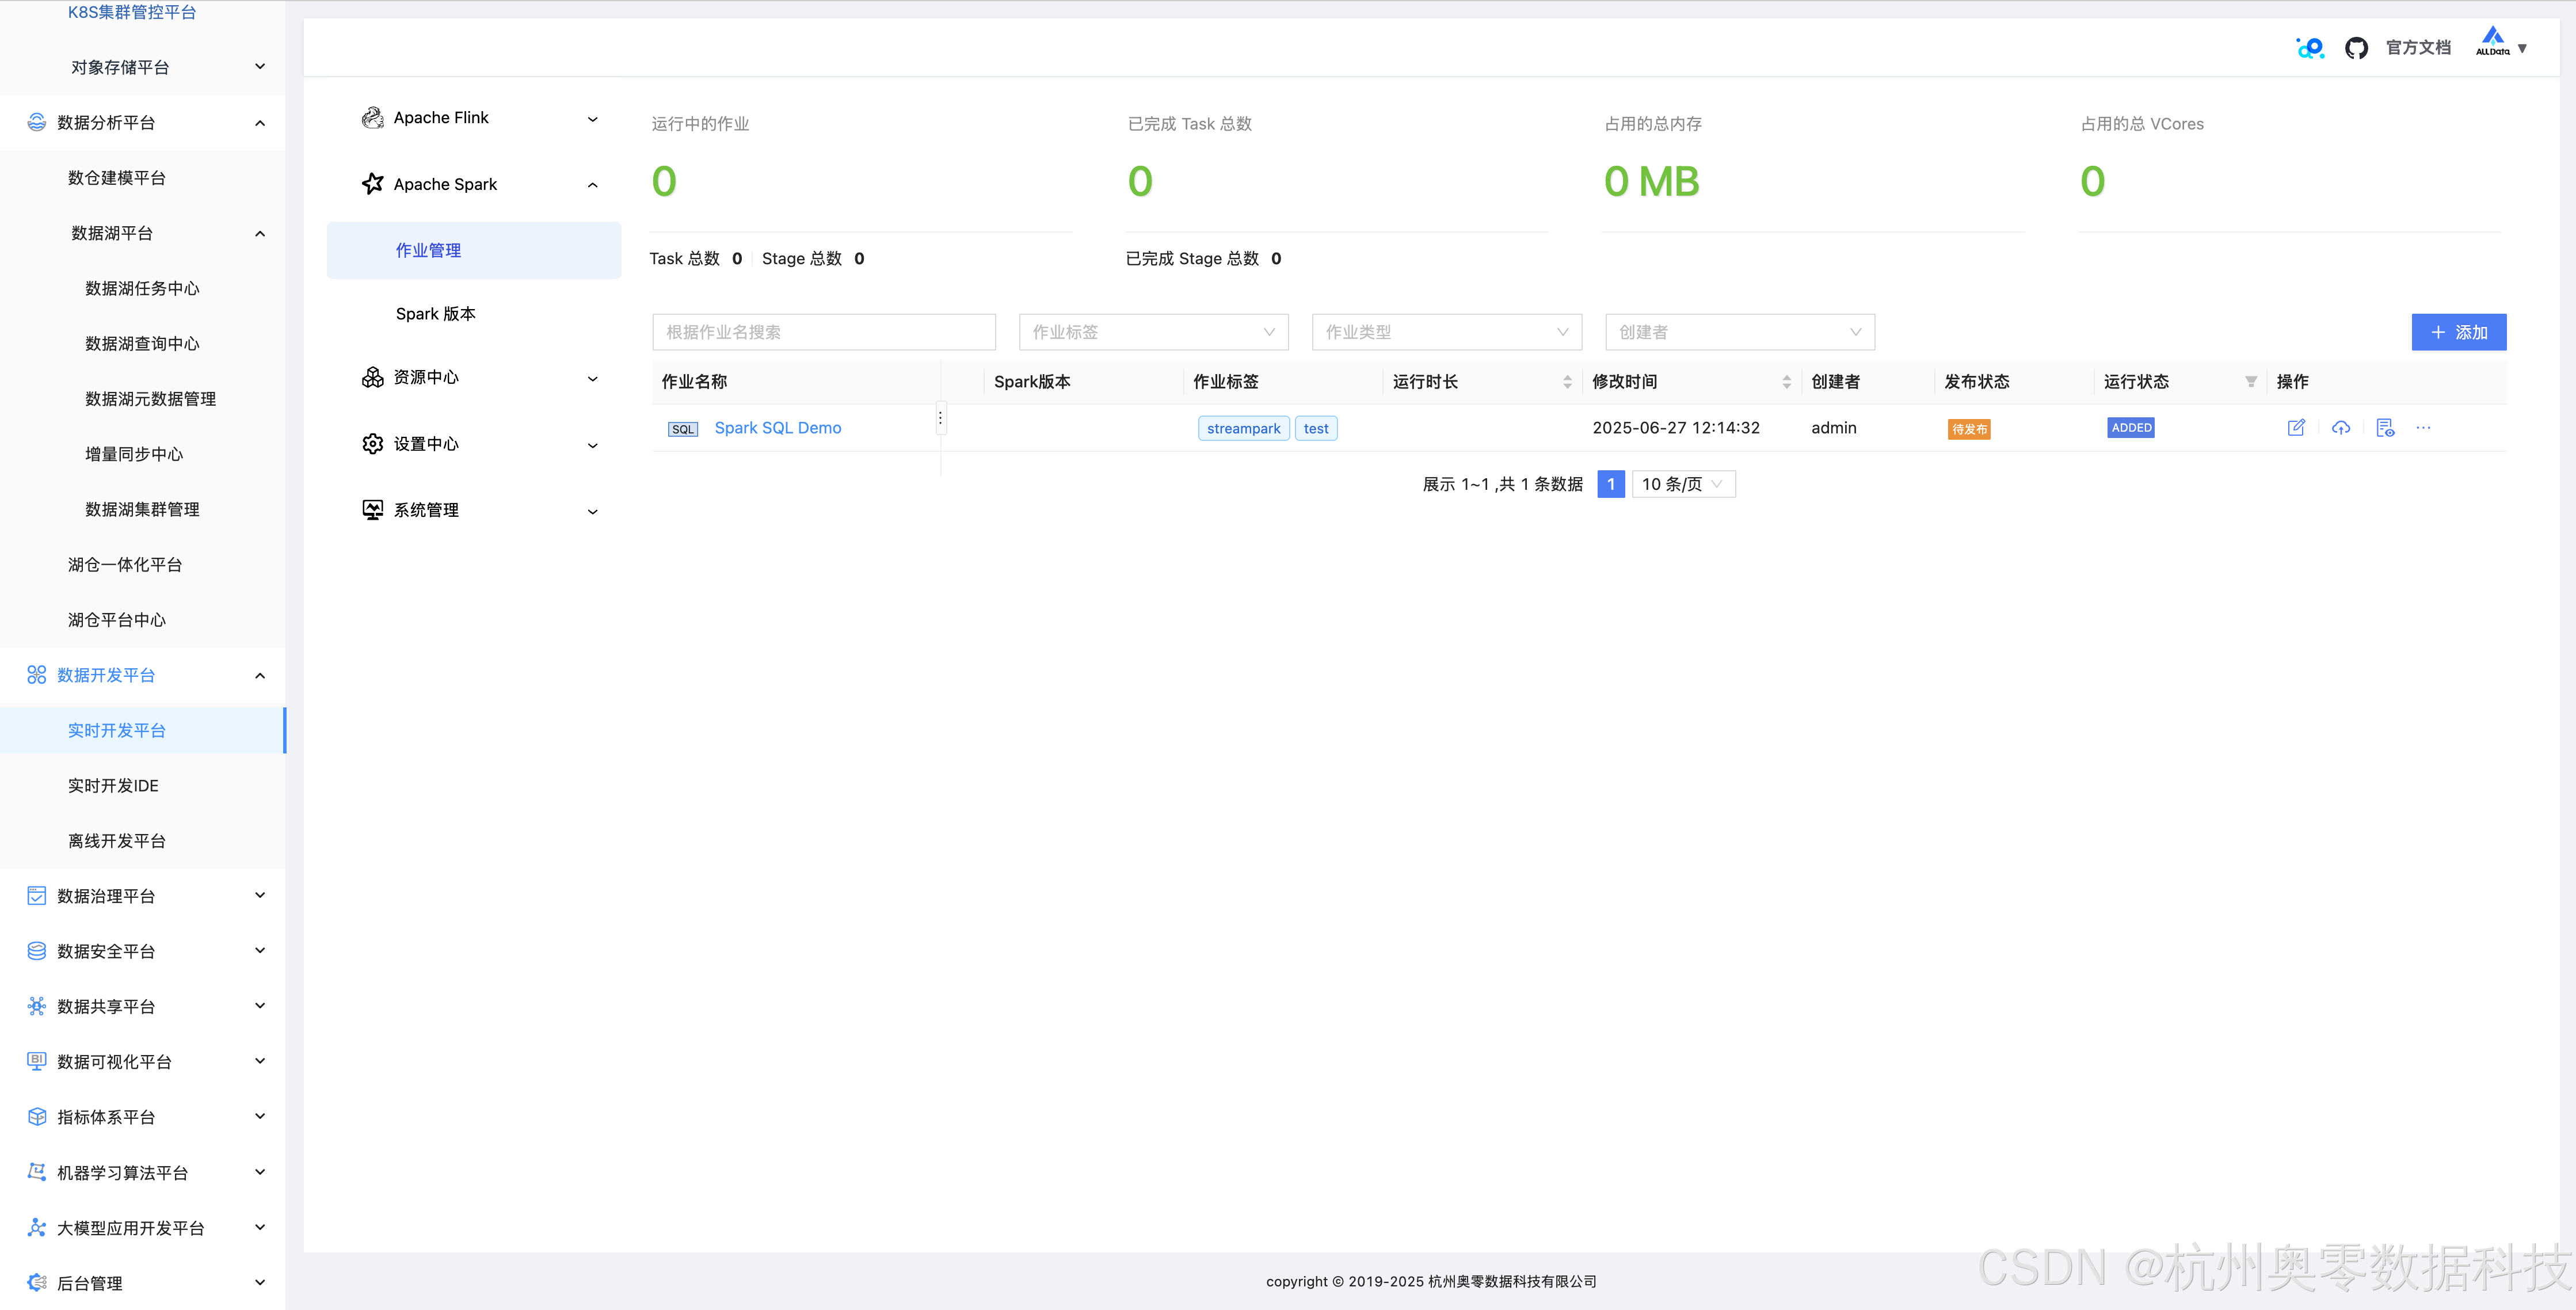Click the Apache Spark star icon
This screenshot has height=1310, width=2576.
[x=373, y=184]
